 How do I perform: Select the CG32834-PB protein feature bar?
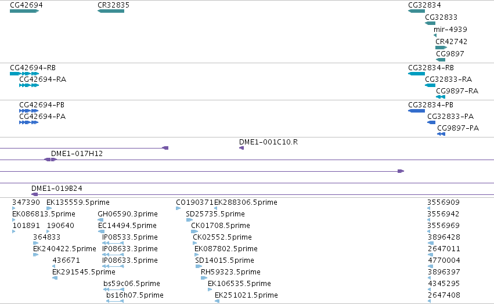click(x=416, y=111)
